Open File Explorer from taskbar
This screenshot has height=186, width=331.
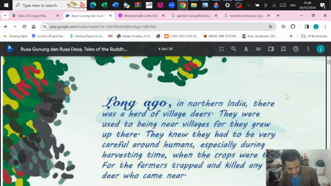194,5
